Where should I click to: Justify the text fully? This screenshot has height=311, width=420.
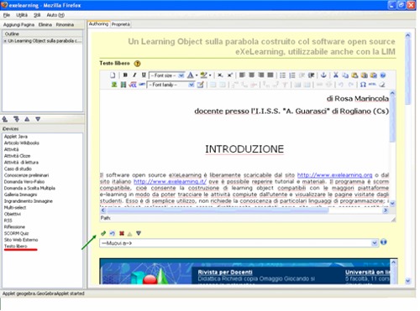[x=270, y=75]
